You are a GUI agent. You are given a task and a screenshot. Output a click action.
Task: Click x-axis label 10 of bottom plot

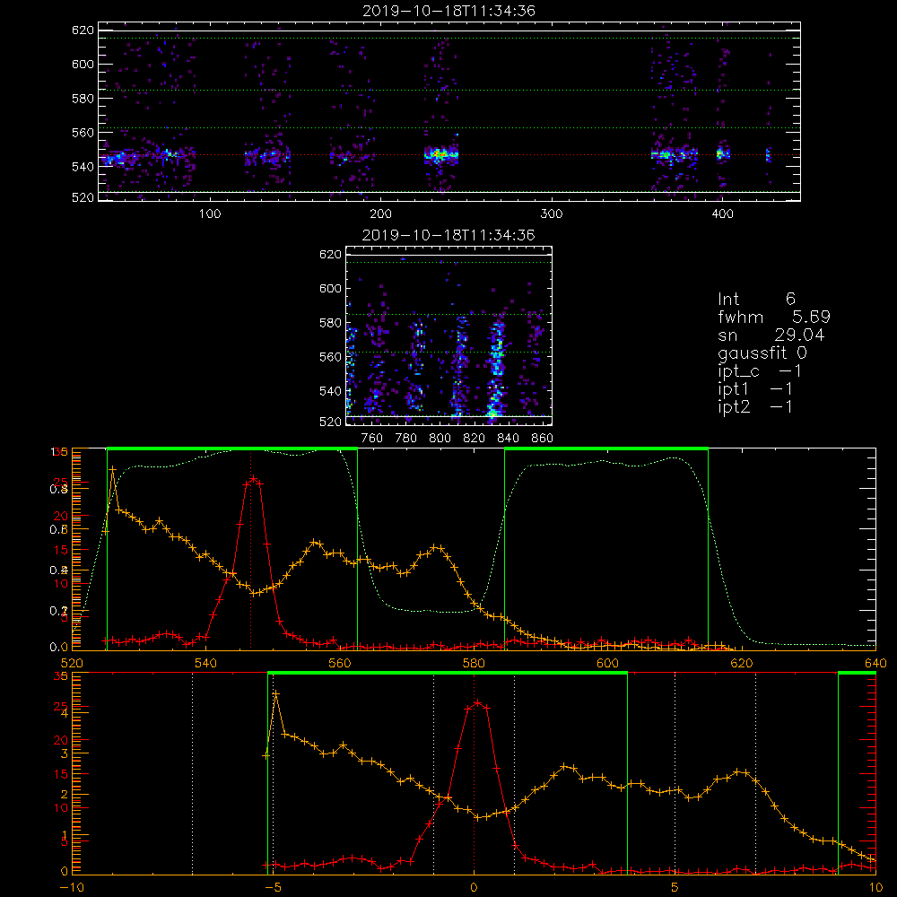pos(875,888)
